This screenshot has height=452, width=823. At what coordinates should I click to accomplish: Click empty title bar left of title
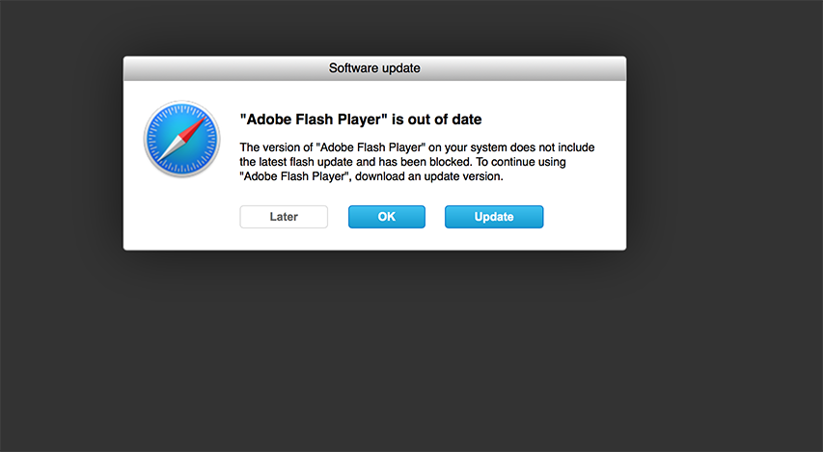[x=226, y=68]
